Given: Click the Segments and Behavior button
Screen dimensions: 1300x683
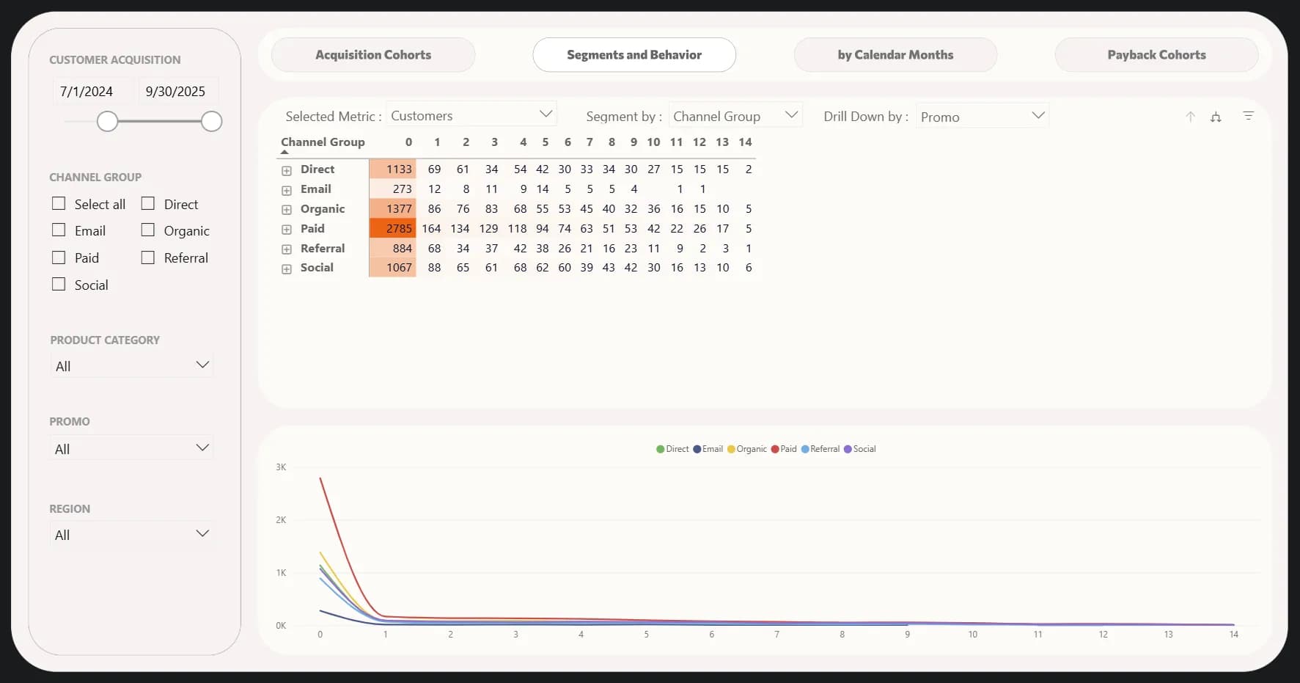Looking at the screenshot, I should point(634,55).
